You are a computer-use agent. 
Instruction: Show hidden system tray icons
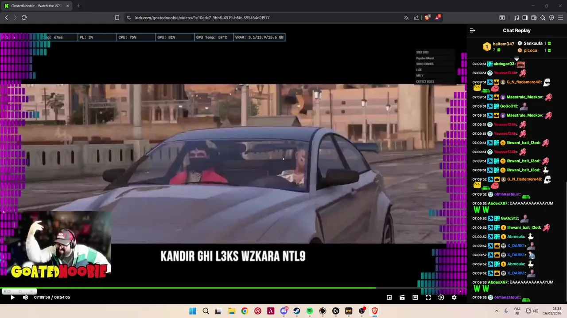(497, 311)
